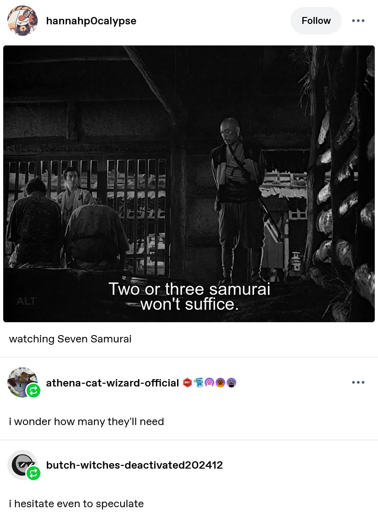Image resolution: width=378 pixels, height=526 pixels.
Task: Click the blue tornado badge beside athena-cat-wizard-official
Action: click(x=199, y=382)
